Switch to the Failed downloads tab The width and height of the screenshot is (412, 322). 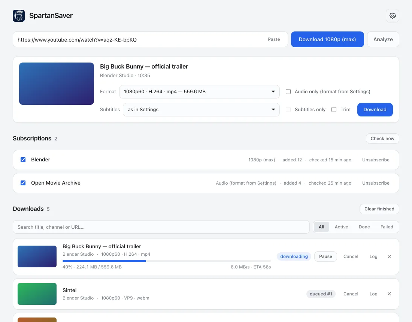[387, 227]
